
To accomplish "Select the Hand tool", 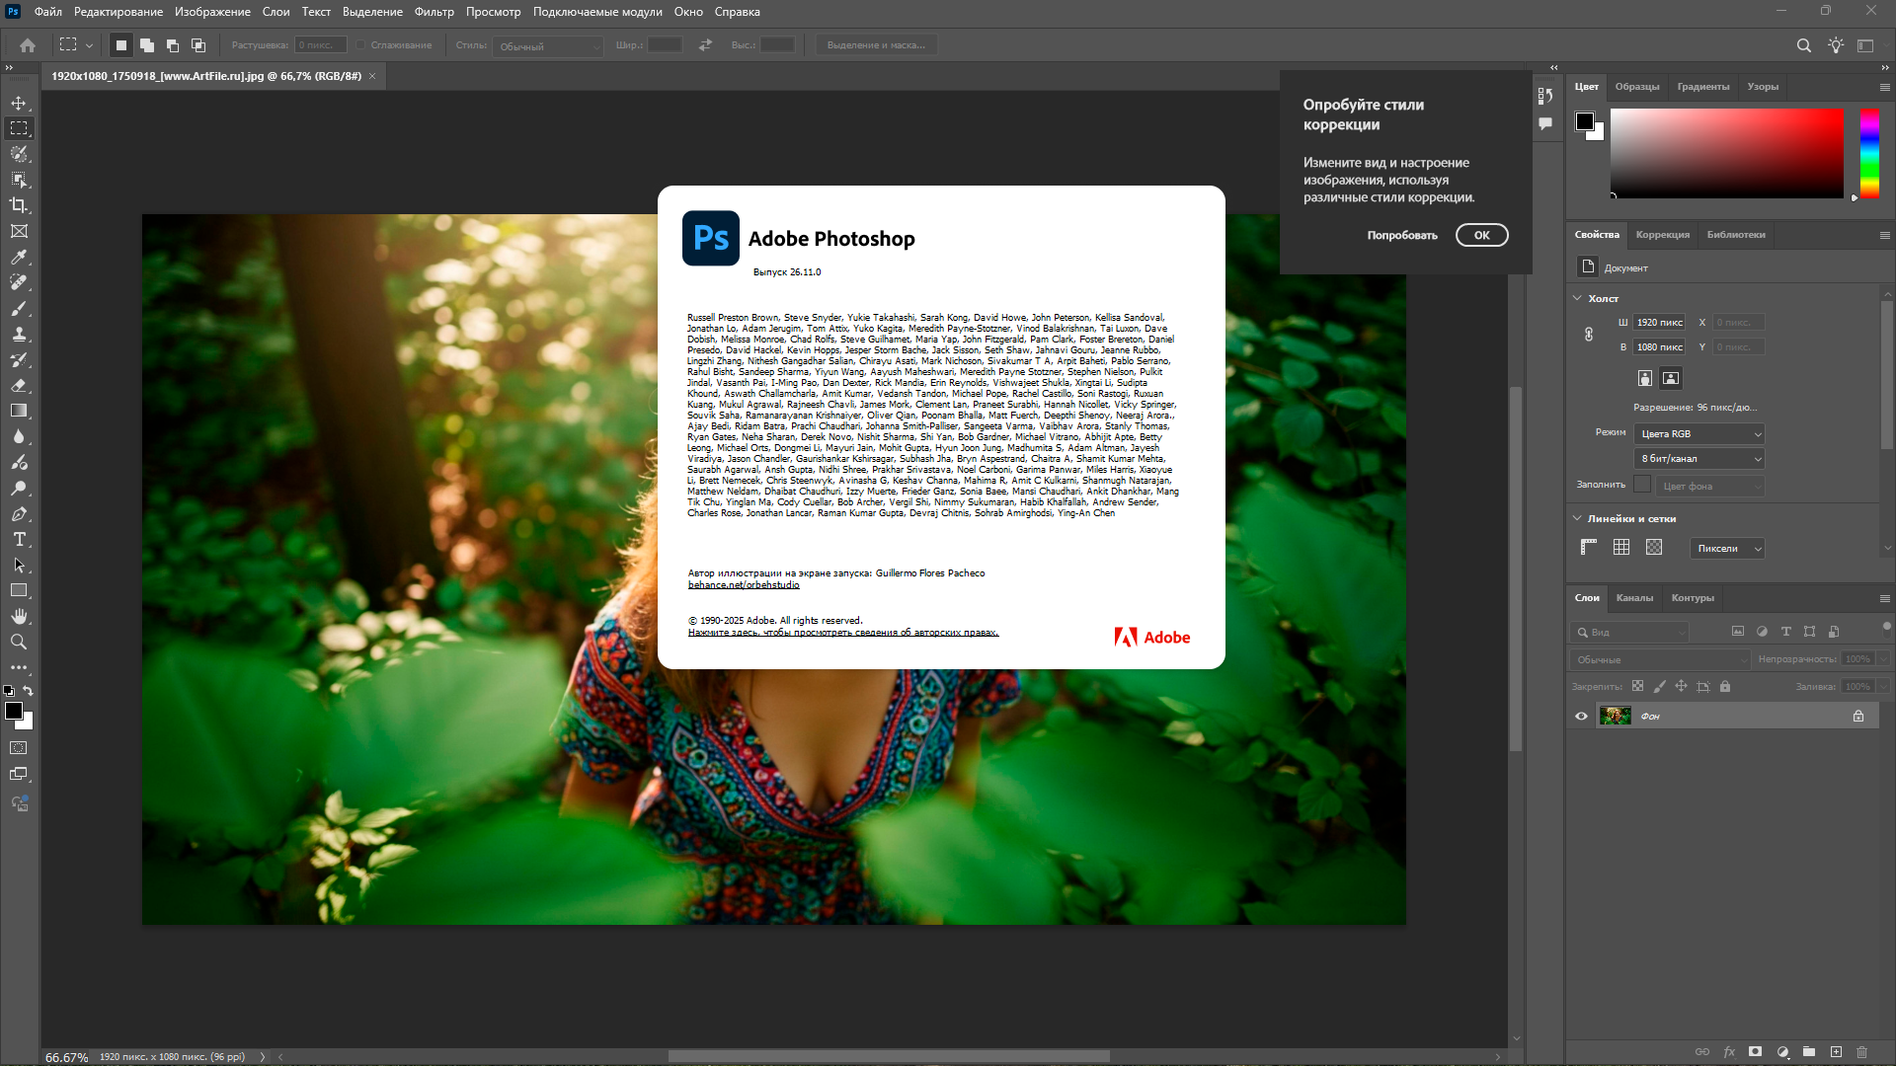I will (19, 616).
